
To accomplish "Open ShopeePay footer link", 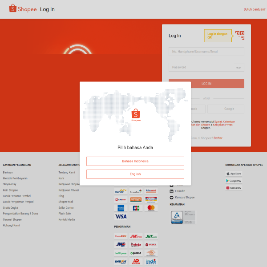I will pos(9,184).
